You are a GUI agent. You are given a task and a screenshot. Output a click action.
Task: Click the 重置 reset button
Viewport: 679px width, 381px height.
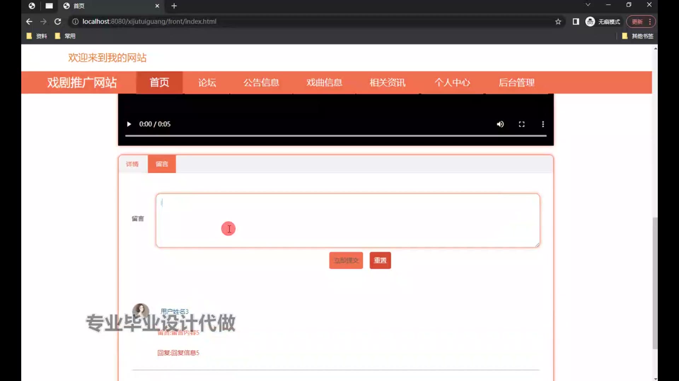click(380, 260)
